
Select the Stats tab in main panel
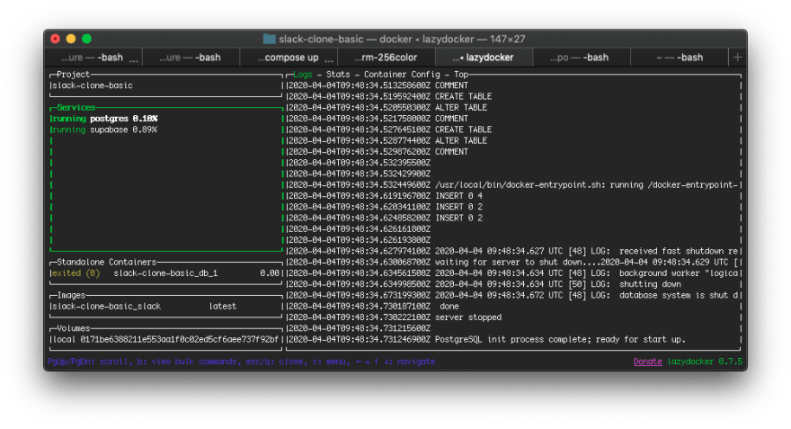tap(338, 74)
